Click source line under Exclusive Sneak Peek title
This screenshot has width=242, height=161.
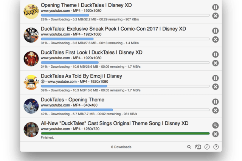pos(71,34)
